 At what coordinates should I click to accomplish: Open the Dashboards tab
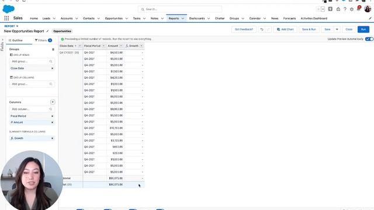click(x=197, y=18)
